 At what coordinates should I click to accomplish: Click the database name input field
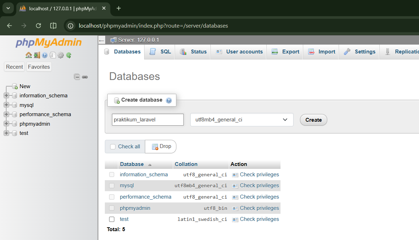[148, 120]
